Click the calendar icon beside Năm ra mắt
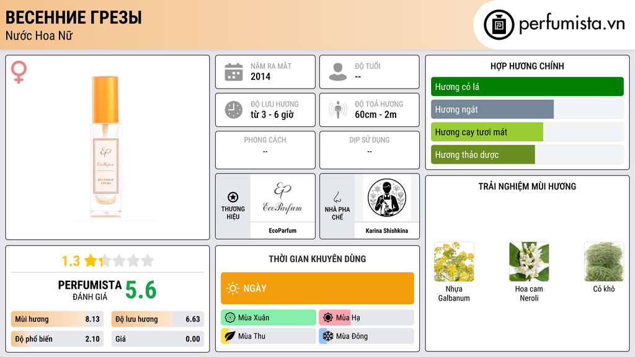The image size is (635, 357). tap(234, 72)
